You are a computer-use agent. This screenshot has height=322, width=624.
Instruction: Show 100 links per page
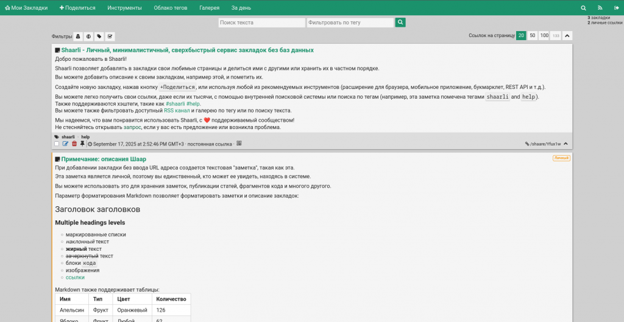[x=544, y=36]
